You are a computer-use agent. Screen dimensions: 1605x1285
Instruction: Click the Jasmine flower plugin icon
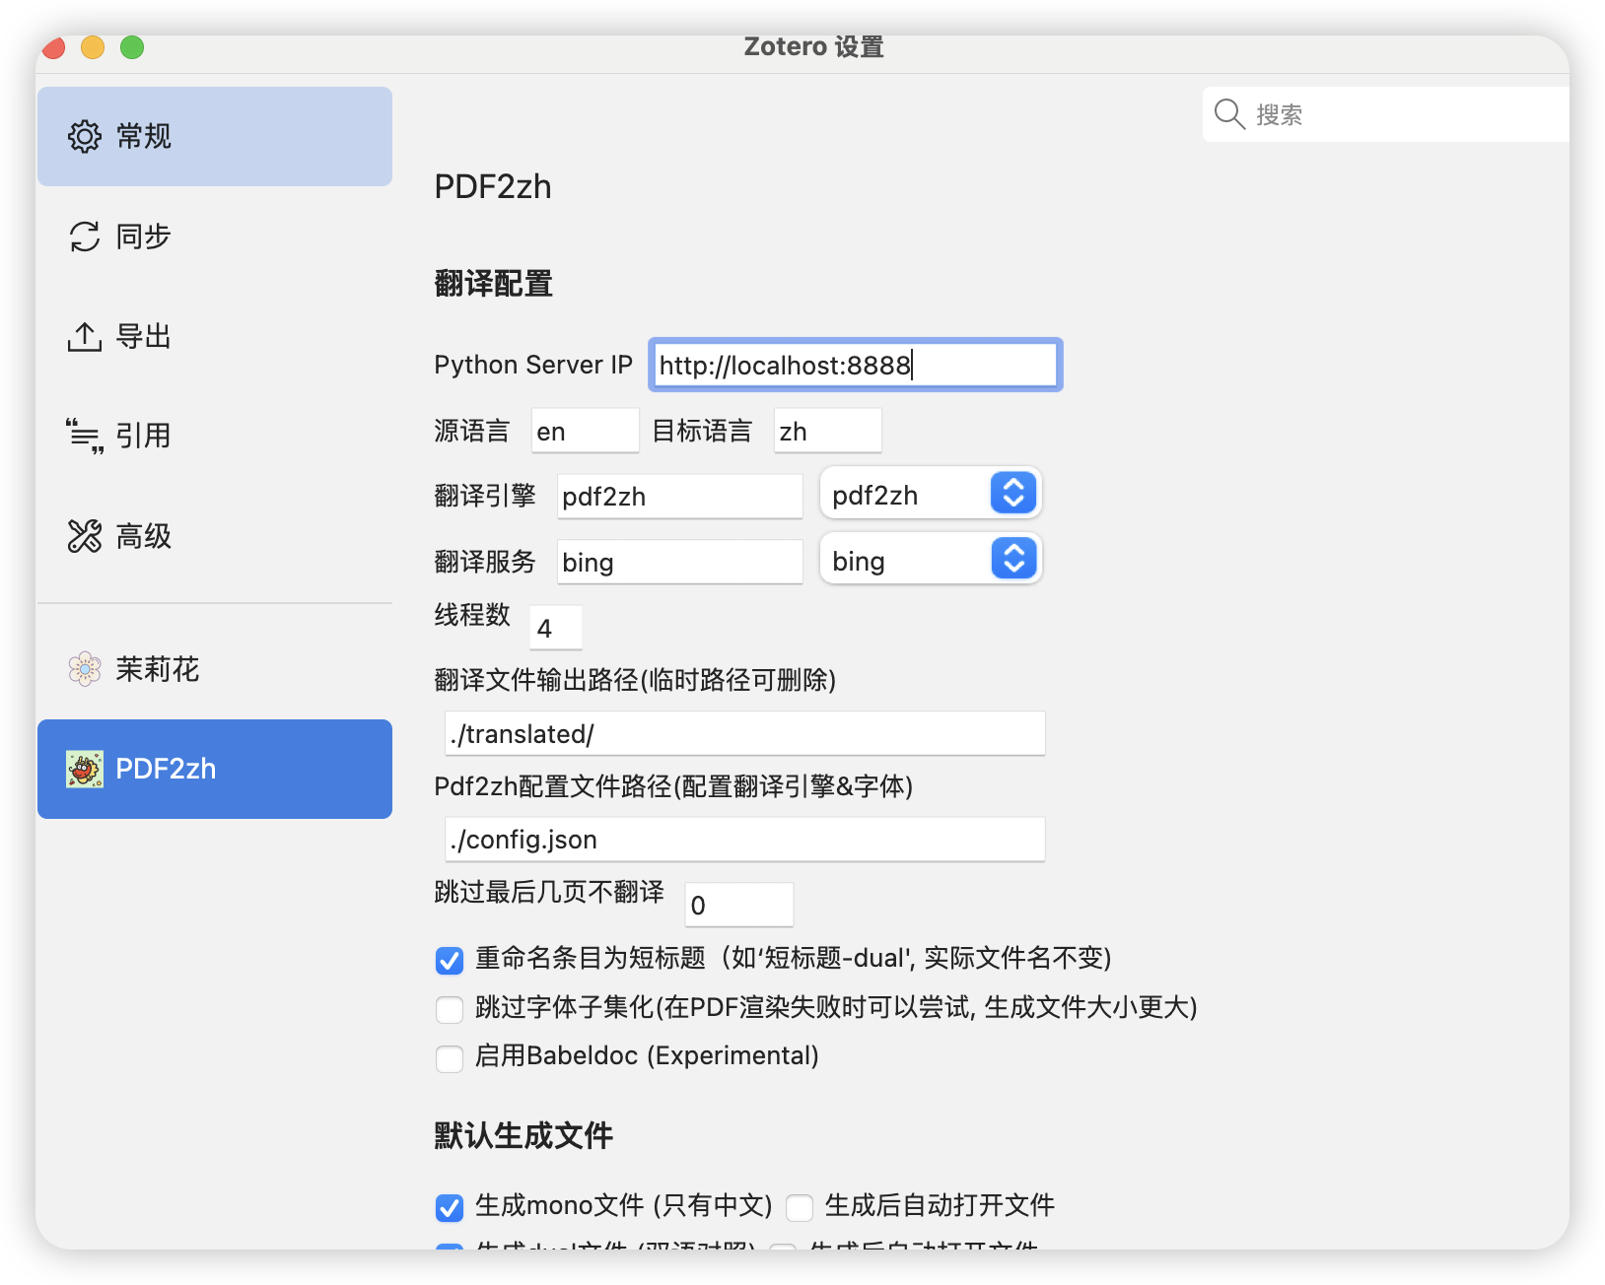pyautogui.click(x=85, y=669)
